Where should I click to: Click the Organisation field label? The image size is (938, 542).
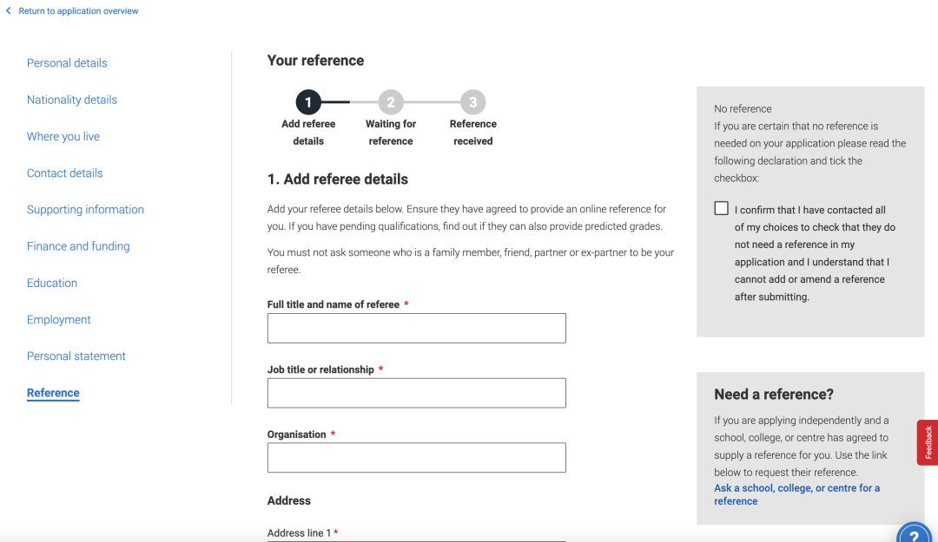coord(297,434)
